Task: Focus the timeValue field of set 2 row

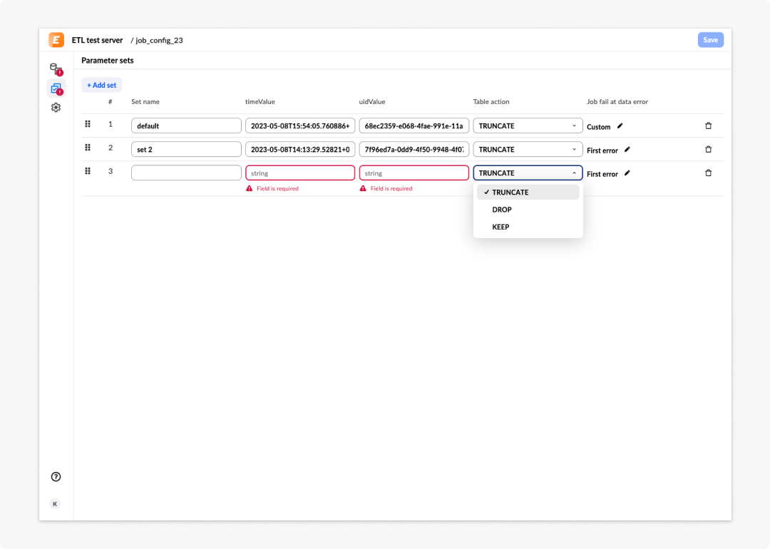Action: (300, 149)
